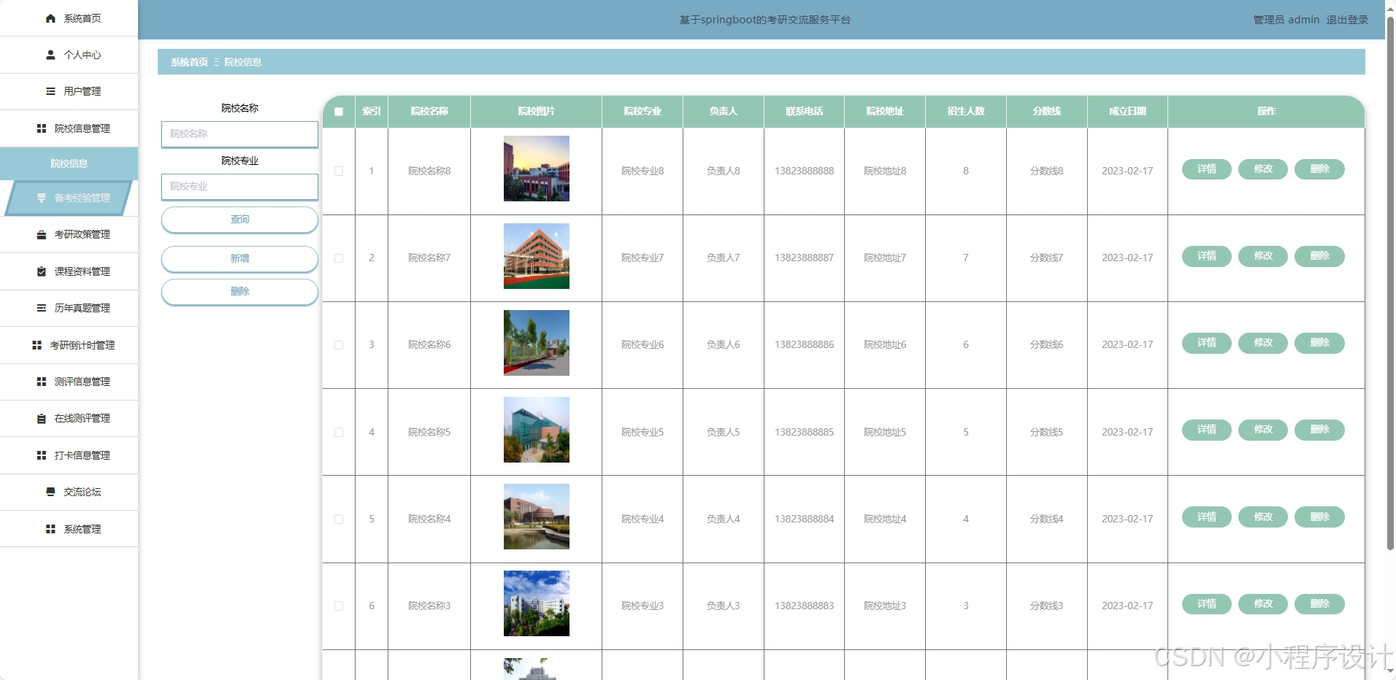Open 系统首页 menu item

coord(69,18)
